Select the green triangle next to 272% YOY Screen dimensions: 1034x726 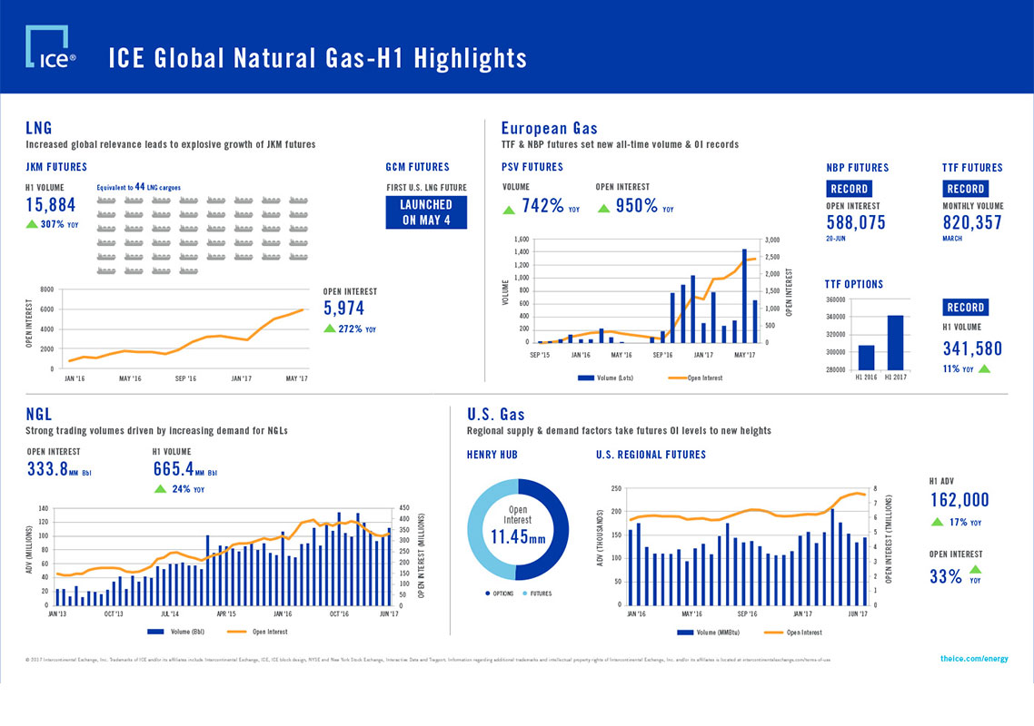pyautogui.click(x=330, y=329)
